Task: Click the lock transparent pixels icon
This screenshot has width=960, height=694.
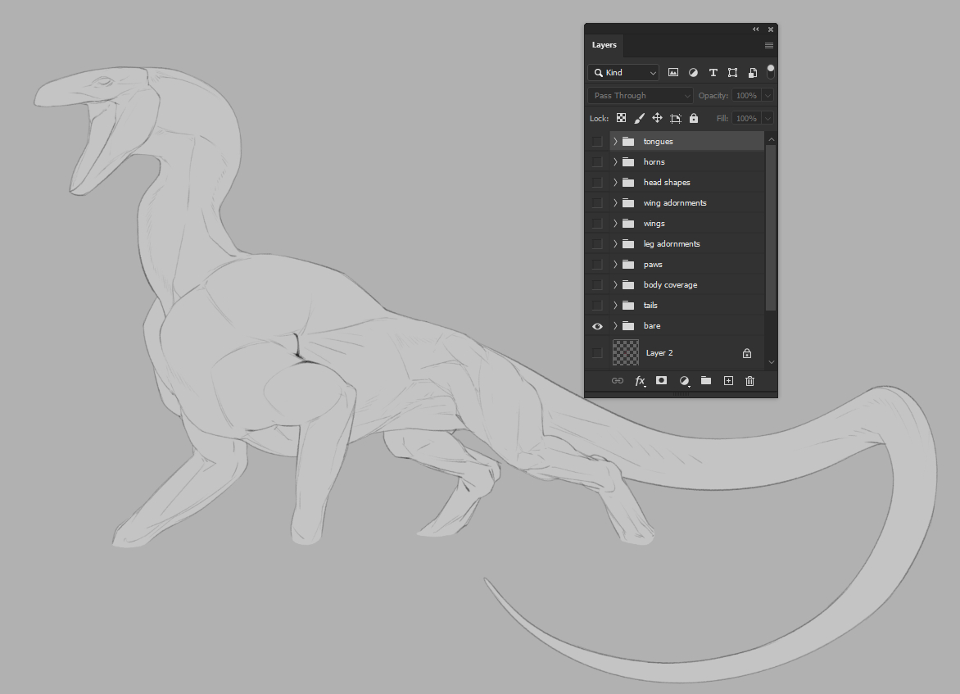Action: pyautogui.click(x=621, y=119)
